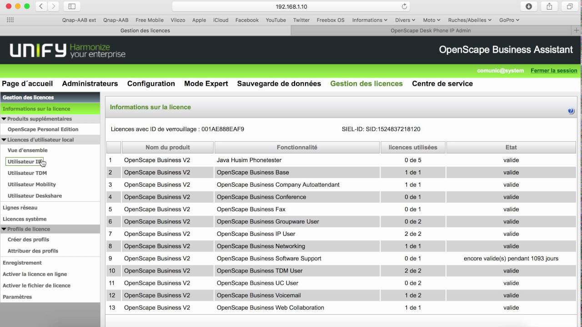Add a new tab plus button
This screenshot has height=327, width=582.
pos(577,30)
